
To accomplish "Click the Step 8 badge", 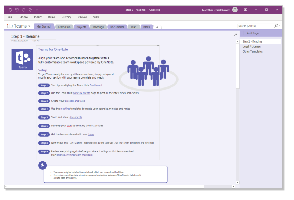I will (x=44, y=143).
